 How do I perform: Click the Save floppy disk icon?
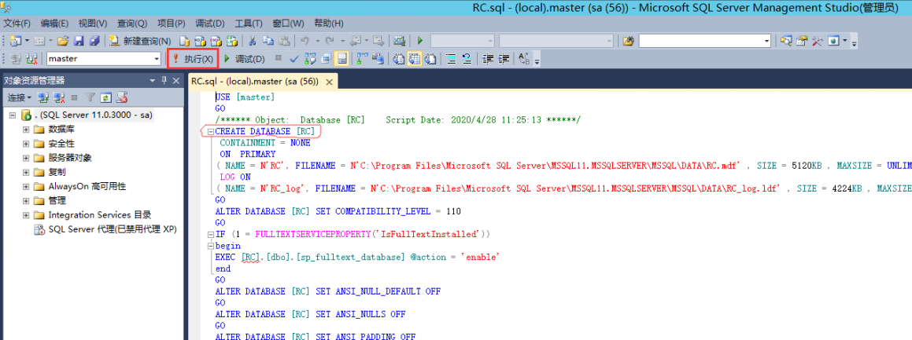pos(79,41)
